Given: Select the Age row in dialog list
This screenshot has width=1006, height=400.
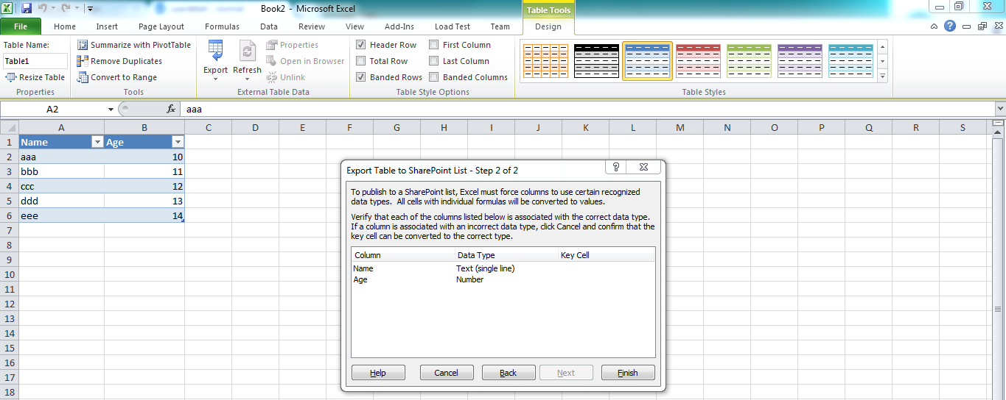Looking at the screenshot, I should click(x=503, y=279).
